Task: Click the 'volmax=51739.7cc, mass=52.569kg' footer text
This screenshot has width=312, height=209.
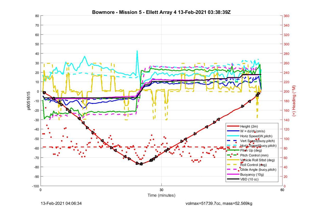Action: (219, 204)
